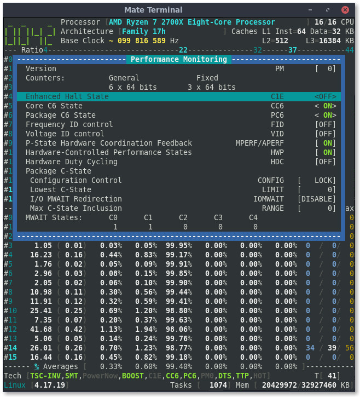Click the MWAIT States label

click(54, 217)
